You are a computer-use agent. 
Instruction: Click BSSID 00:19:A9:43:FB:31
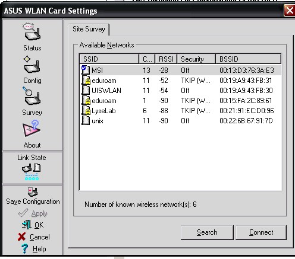coord(246,81)
